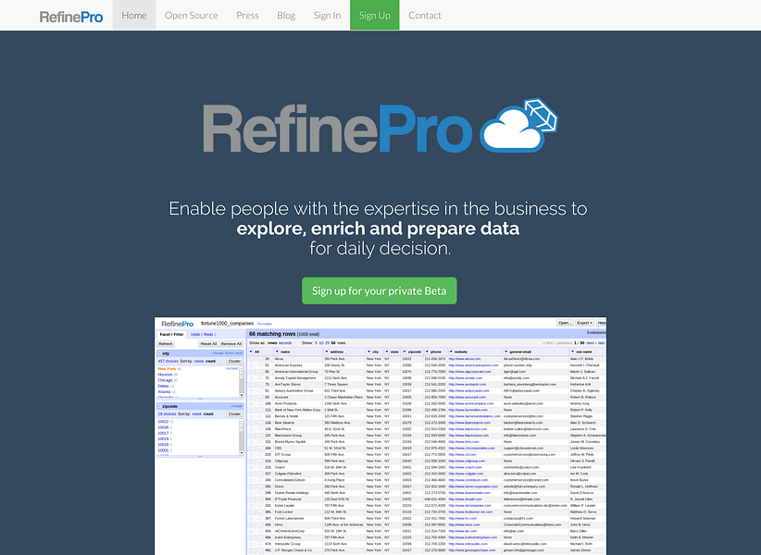Switch to the Undo / Redo tab
This screenshot has width=761, height=555.
(203, 335)
